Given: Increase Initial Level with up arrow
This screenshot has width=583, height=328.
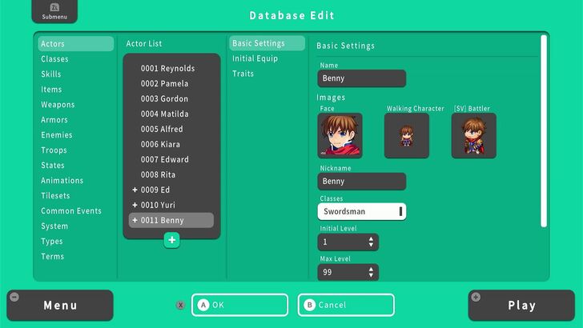Looking at the screenshot, I should coord(371,239).
